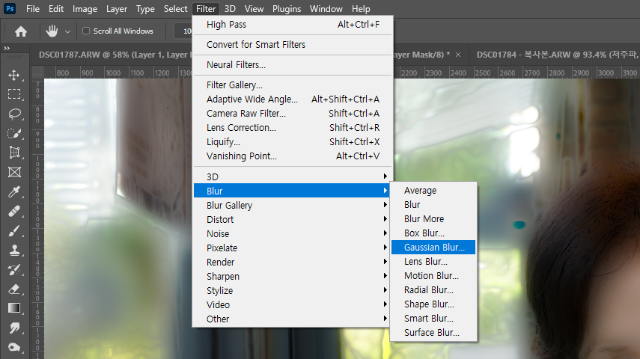Expand the 3D filter submenu

click(293, 177)
